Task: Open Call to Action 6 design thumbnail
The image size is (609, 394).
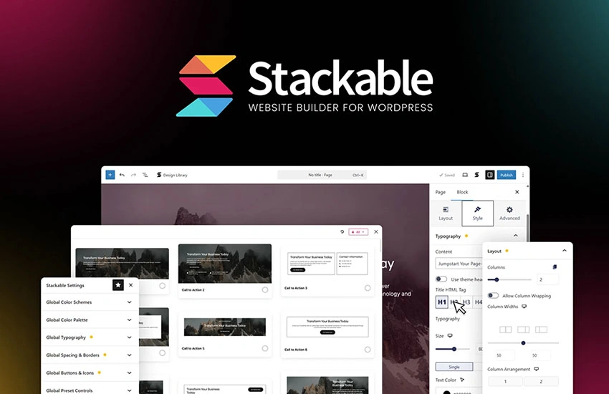Action: point(327,327)
